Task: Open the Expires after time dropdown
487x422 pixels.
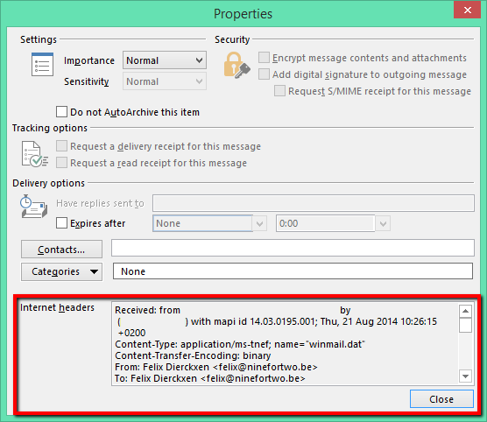Action: point(383,223)
